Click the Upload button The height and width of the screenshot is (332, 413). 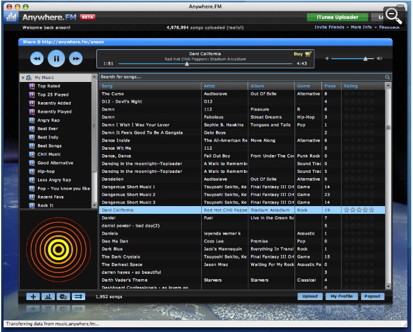pos(309,296)
